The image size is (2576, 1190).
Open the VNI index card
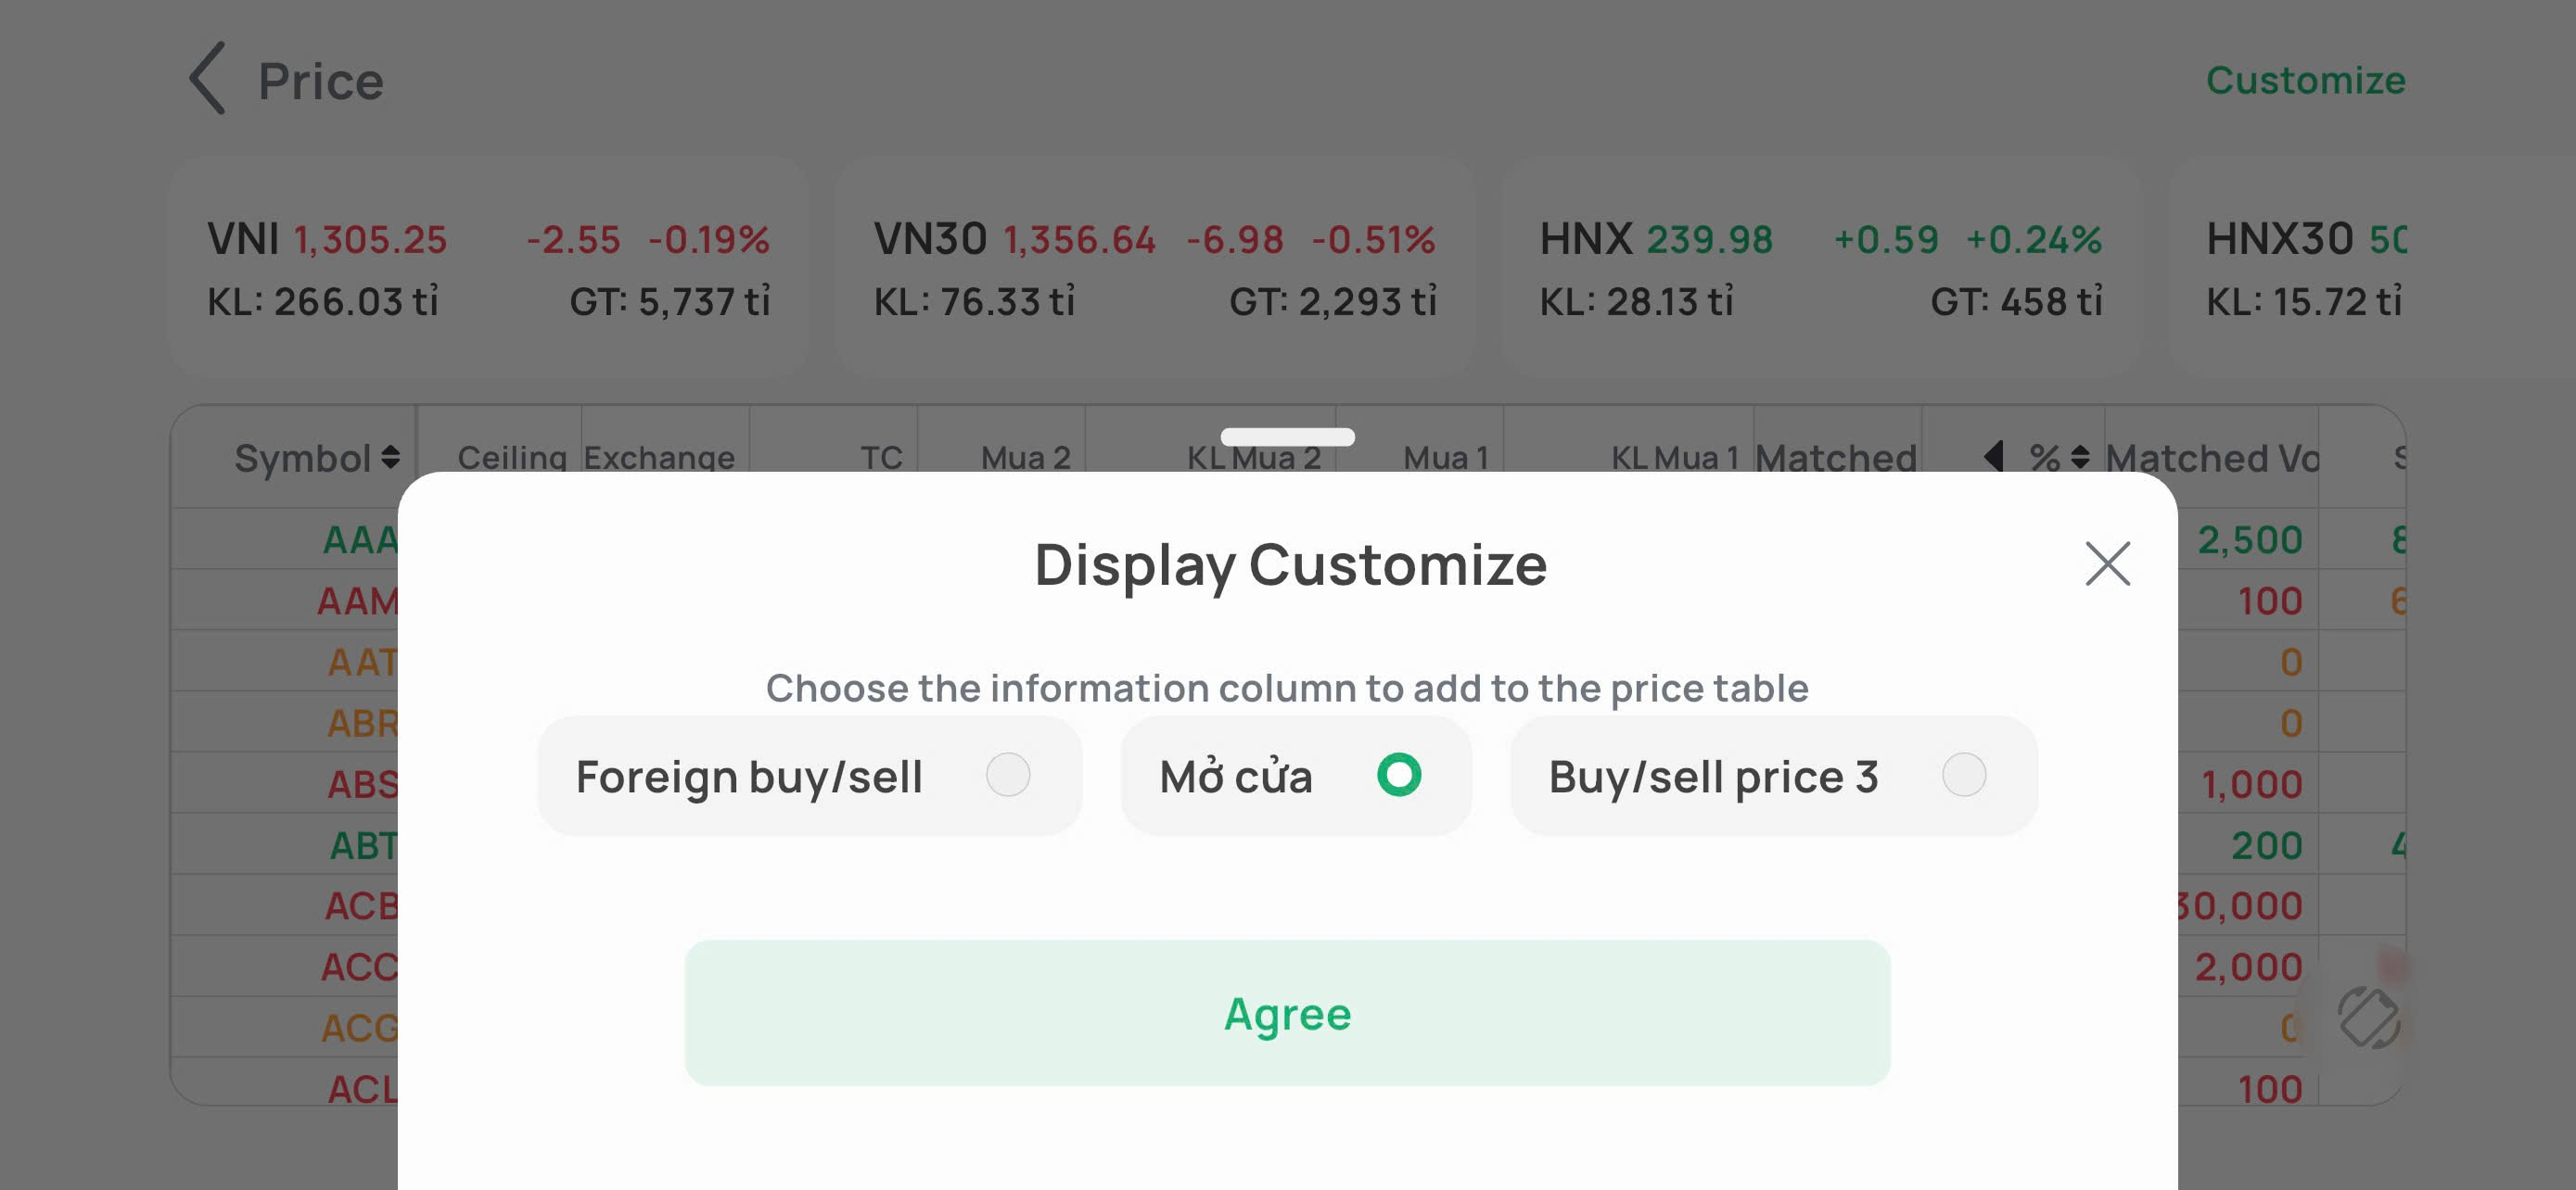click(488, 266)
